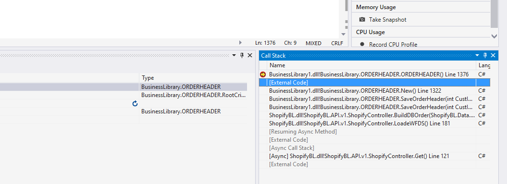Pin the Call Stack panel
507x184 pixels.
[485, 55]
